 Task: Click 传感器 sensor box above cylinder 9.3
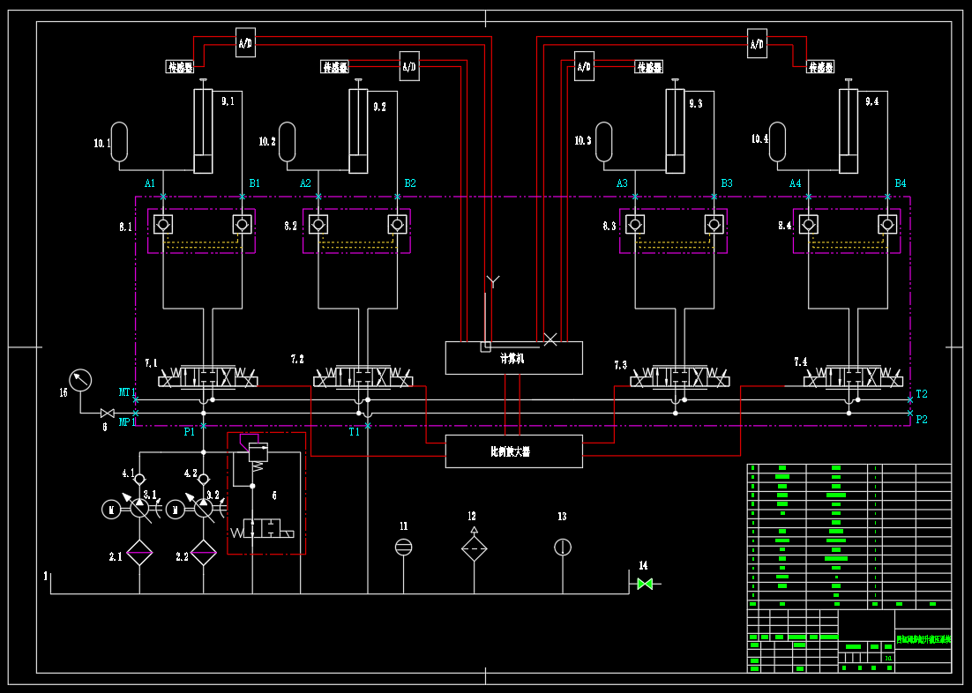coord(649,67)
